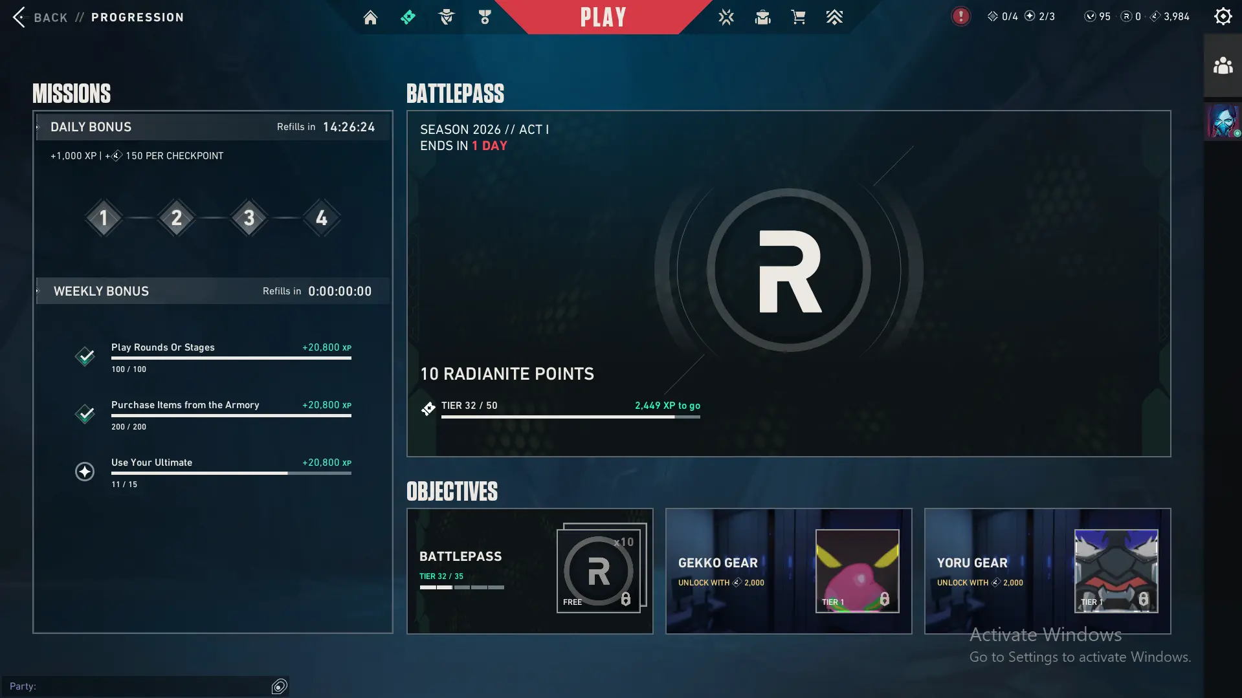
Task: Click the PLAY tab
Action: (x=603, y=17)
